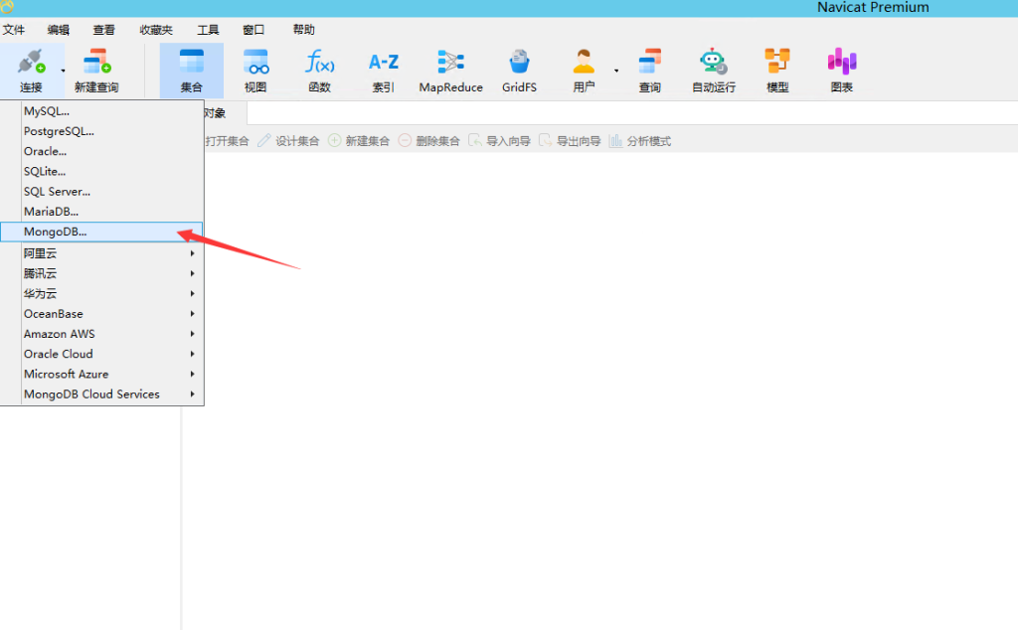Choose MongoDB... from the connection menu
Screen dimensions: 1018x630
click(56, 232)
